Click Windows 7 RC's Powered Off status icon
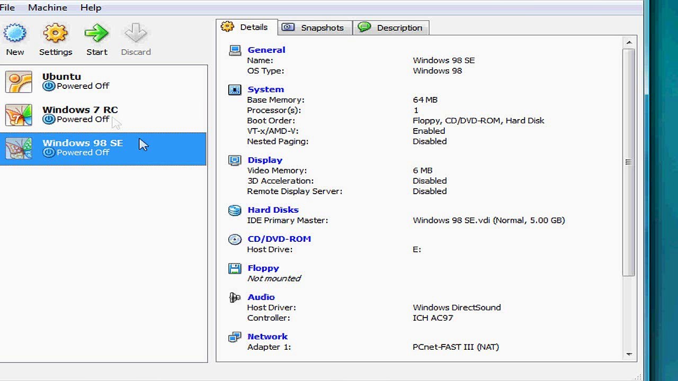678x381 pixels. pyautogui.click(x=49, y=119)
